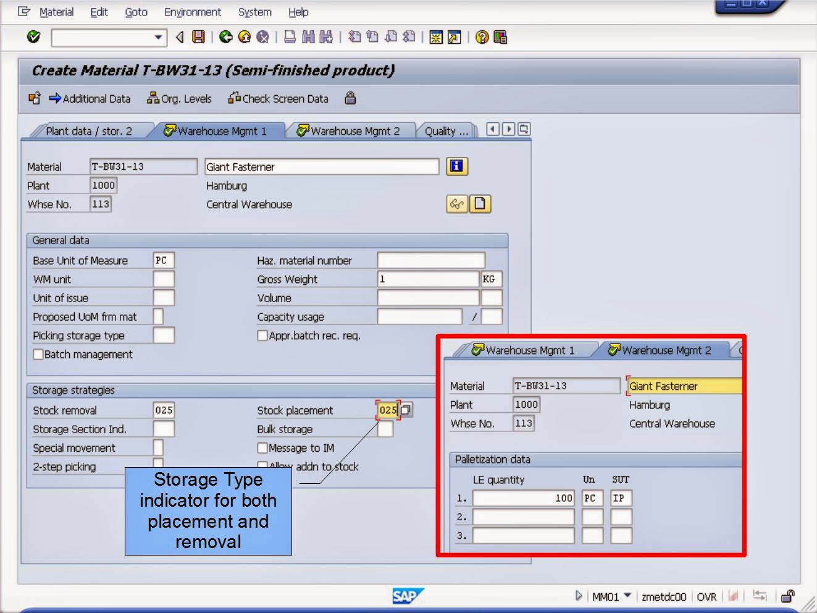The height and width of the screenshot is (613, 817).
Task: Click the Storage Section Ind. field
Action: [164, 429]
